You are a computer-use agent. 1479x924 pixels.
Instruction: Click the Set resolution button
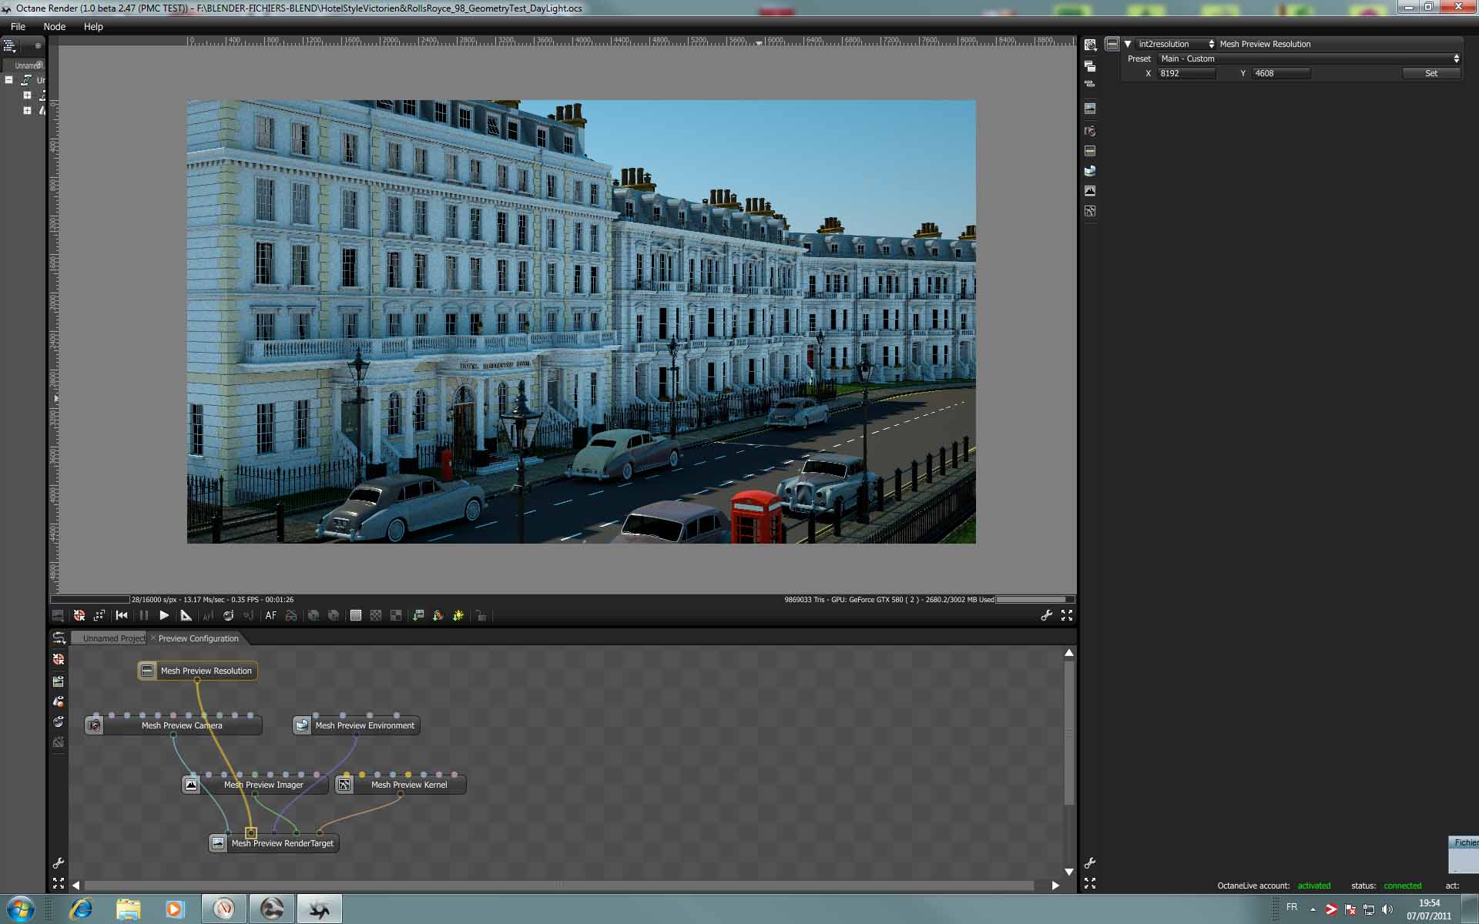[1430, 73]
